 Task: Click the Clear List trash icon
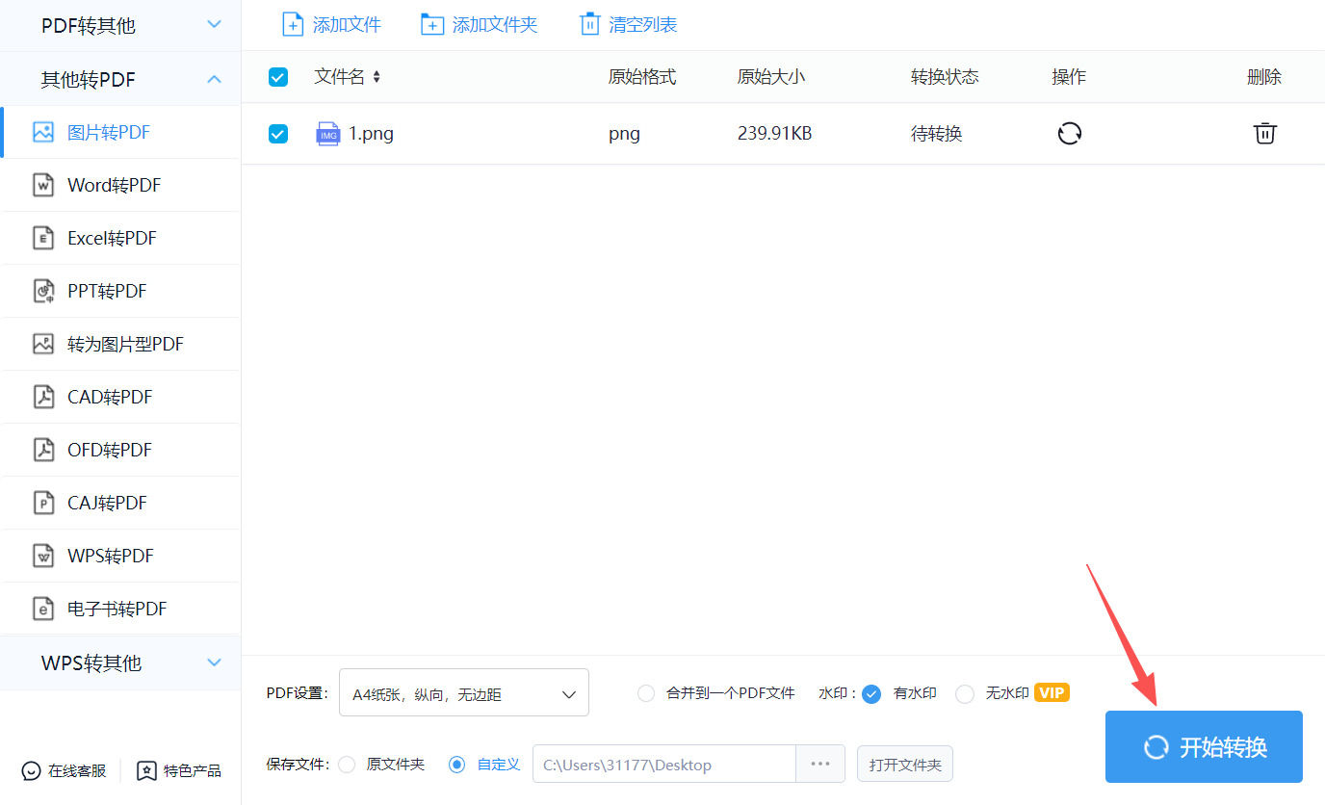coord(589,25)
